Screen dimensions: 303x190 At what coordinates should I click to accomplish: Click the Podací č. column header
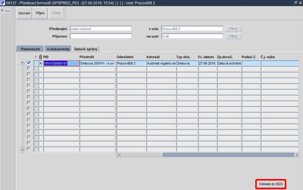(249, 57)
